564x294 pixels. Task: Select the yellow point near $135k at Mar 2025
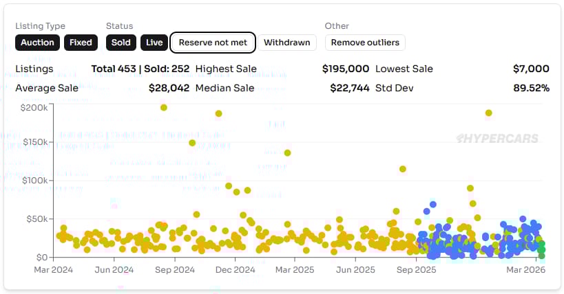[x=287, y=152]
